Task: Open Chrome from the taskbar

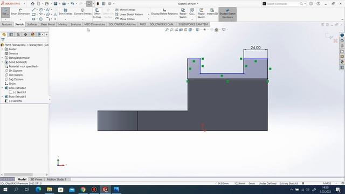Action: (x=83, y=189)
